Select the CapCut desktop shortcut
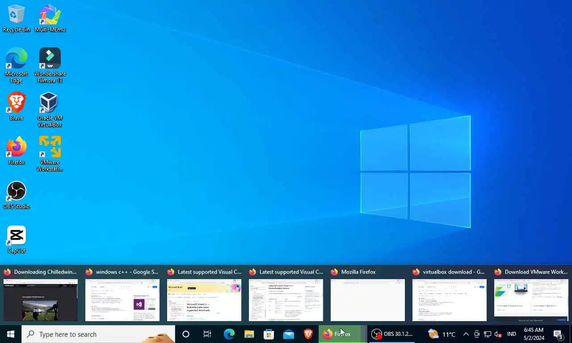This screenshot has width=572, height=343. coord(16,239)
